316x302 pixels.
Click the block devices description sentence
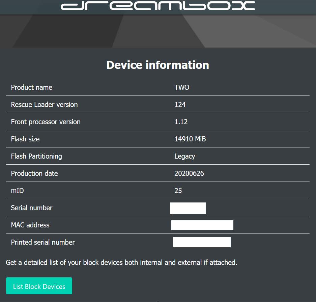[121, 263]
